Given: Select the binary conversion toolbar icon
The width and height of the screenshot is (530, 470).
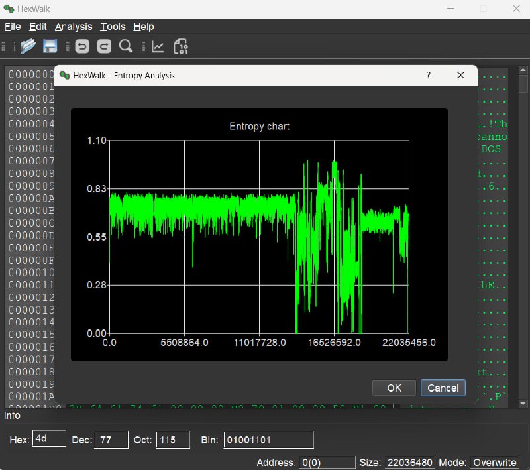Looking at the screenshot, I should point(180,46).
